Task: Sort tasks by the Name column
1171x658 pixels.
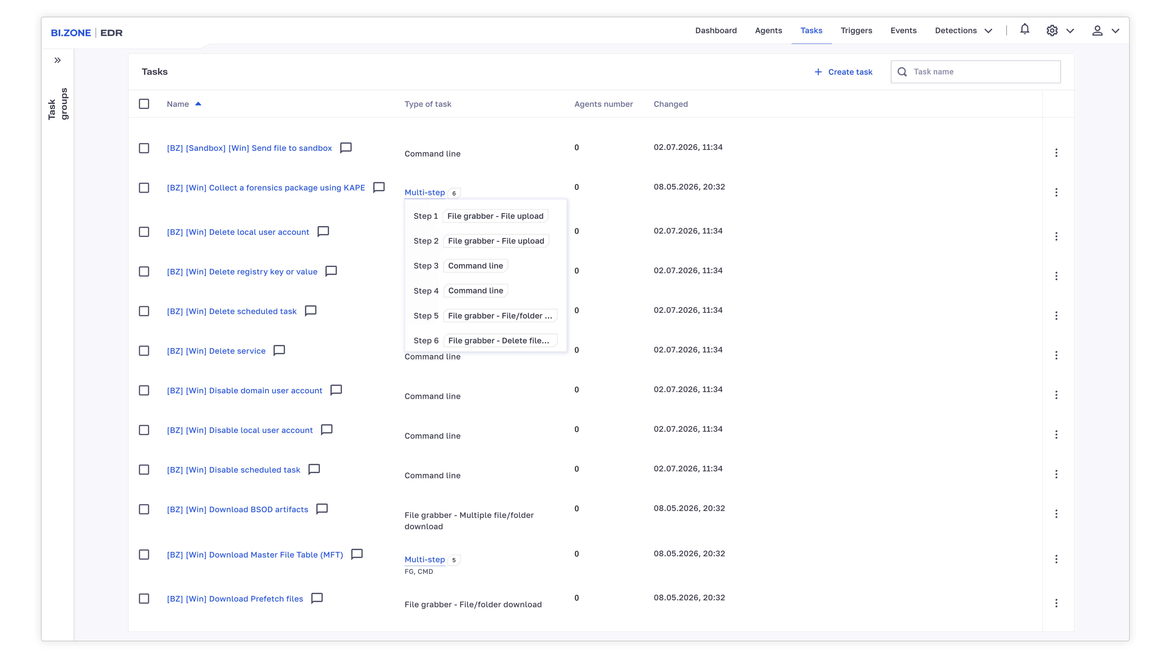Action: tap(184, 103)
